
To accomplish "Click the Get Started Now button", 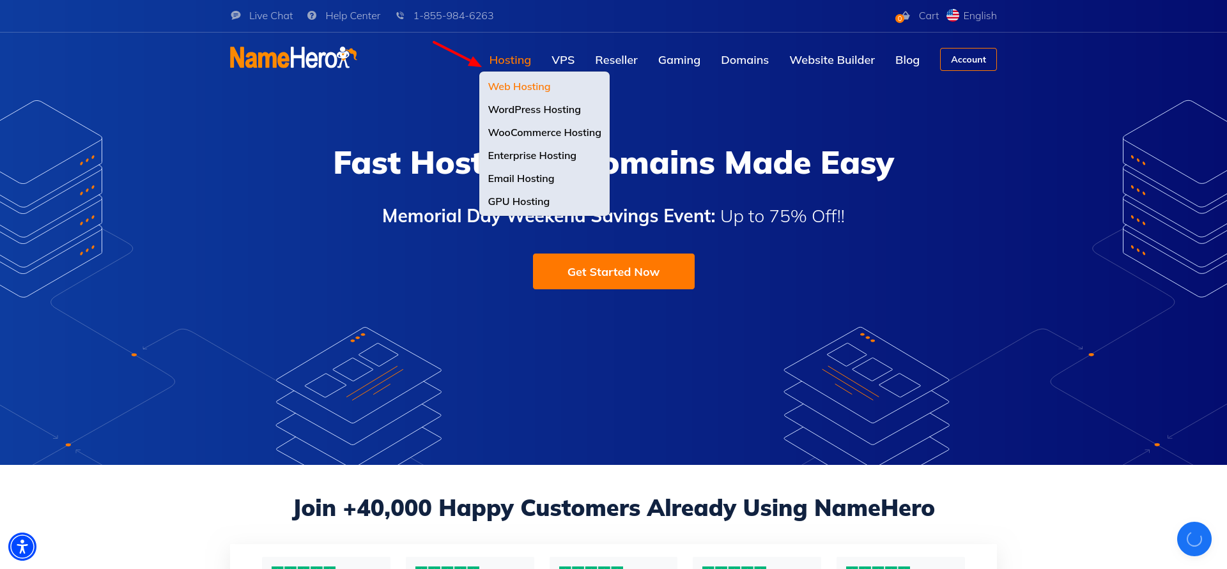I will pos(613,271).
